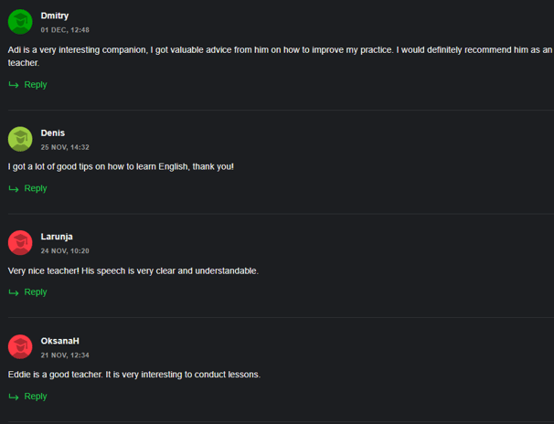Image resolution: width=554 pixels, height=424 pixels.
Task: Reply to Dmitry's comment
Action: click(36, 85)
